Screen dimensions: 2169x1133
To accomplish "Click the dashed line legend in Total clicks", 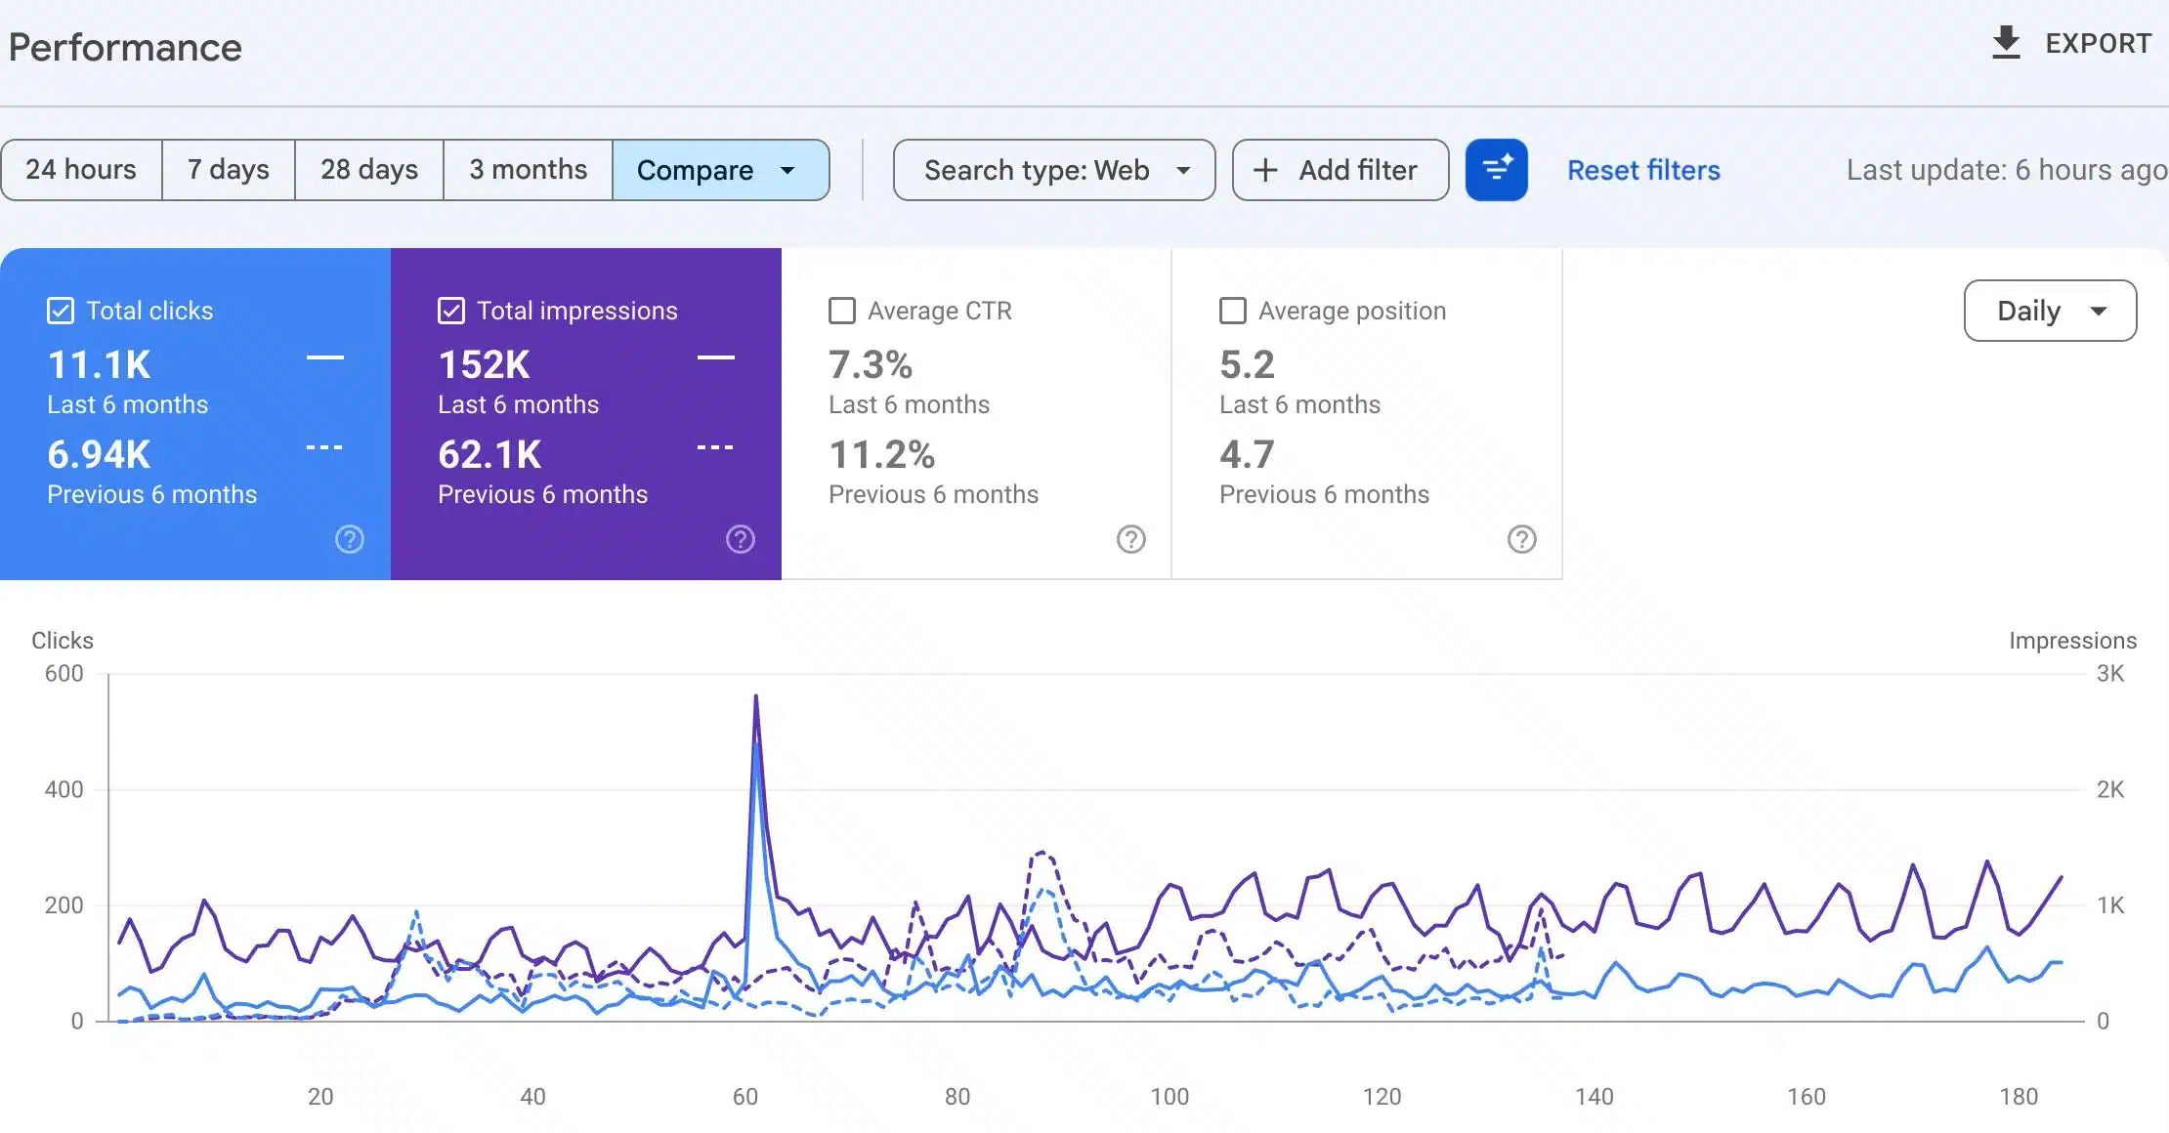I will click(x=324, y=447).
